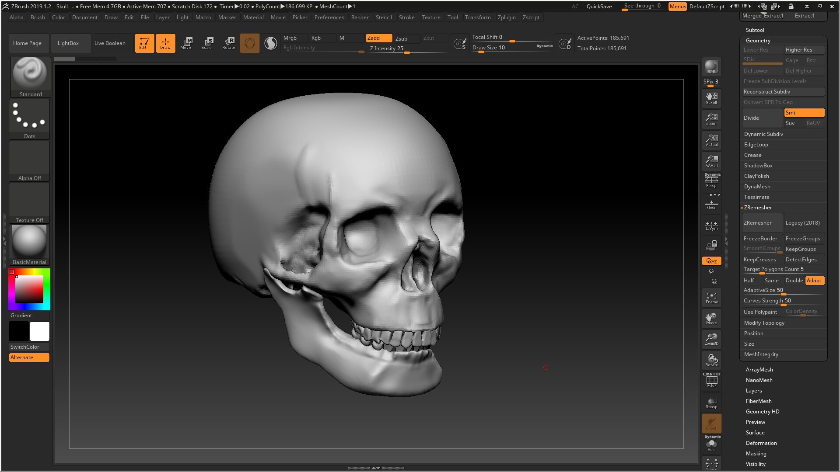Click the BPR render button
Screen dimensions: 840x472
(711, 67)
